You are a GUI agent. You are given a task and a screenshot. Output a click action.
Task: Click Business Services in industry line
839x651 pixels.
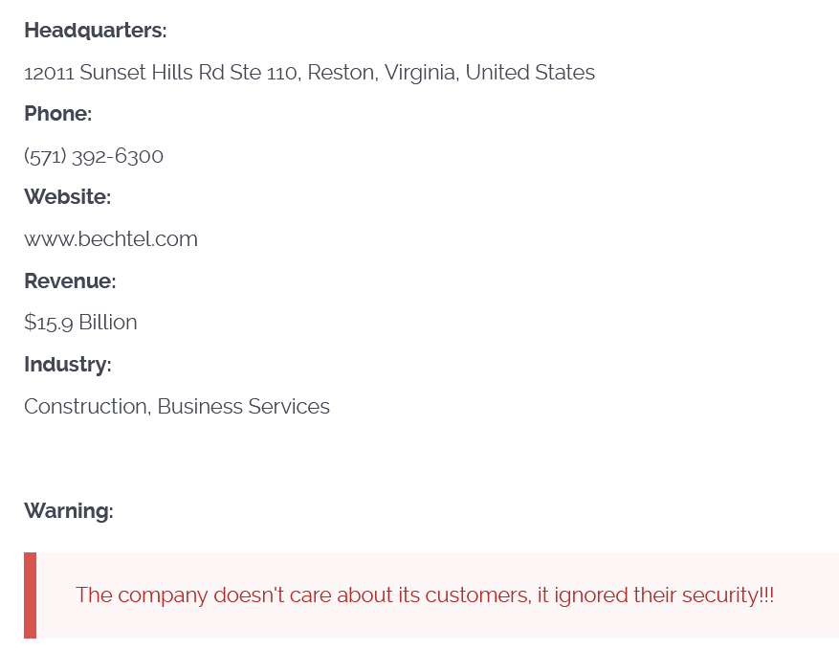tap(243, 407)
